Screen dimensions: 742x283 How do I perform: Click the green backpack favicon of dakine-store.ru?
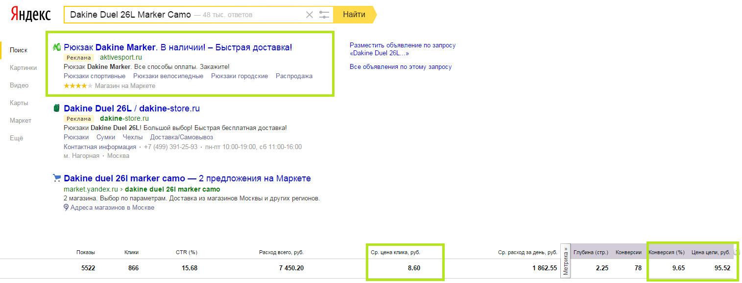[57, 109]
